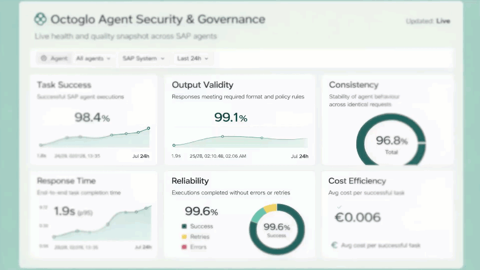Click the Updated: Live status label
Screen dimensions: 480x270
tap(428, 21)
